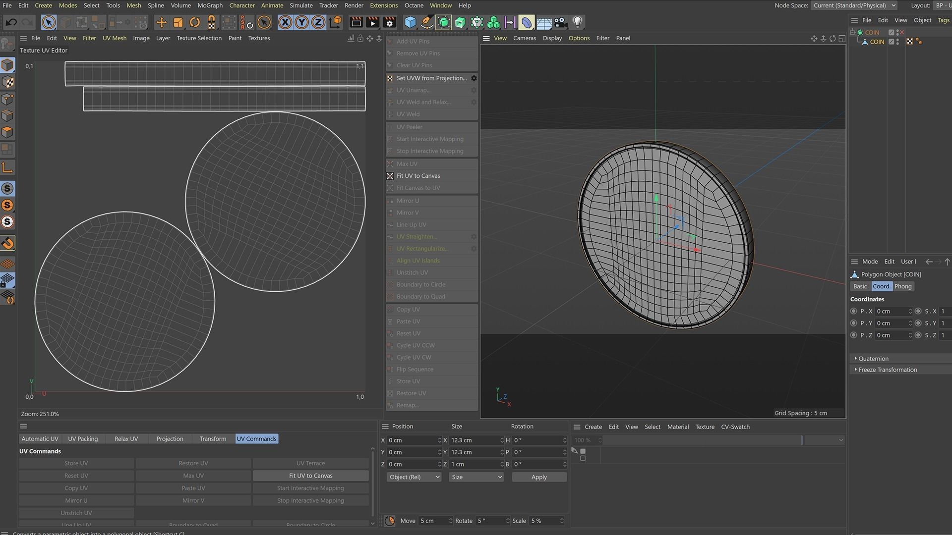Toggle Y axis lock
The height and width of the screenshot is (535, 952).
(x=301, y=22)
